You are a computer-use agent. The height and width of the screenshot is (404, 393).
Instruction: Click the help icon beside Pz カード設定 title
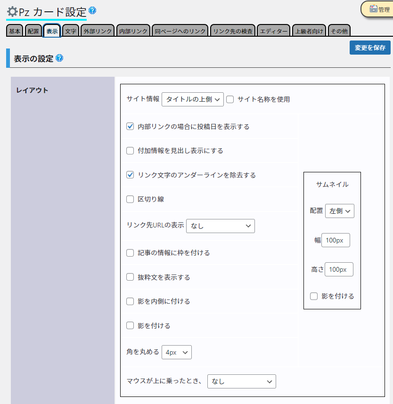pyautogui.click(x=92, y=10)
